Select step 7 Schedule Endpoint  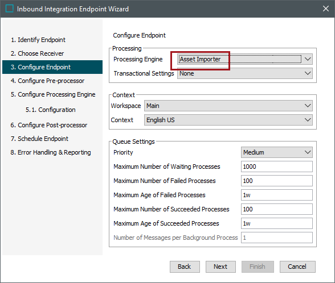coord(39,139)
